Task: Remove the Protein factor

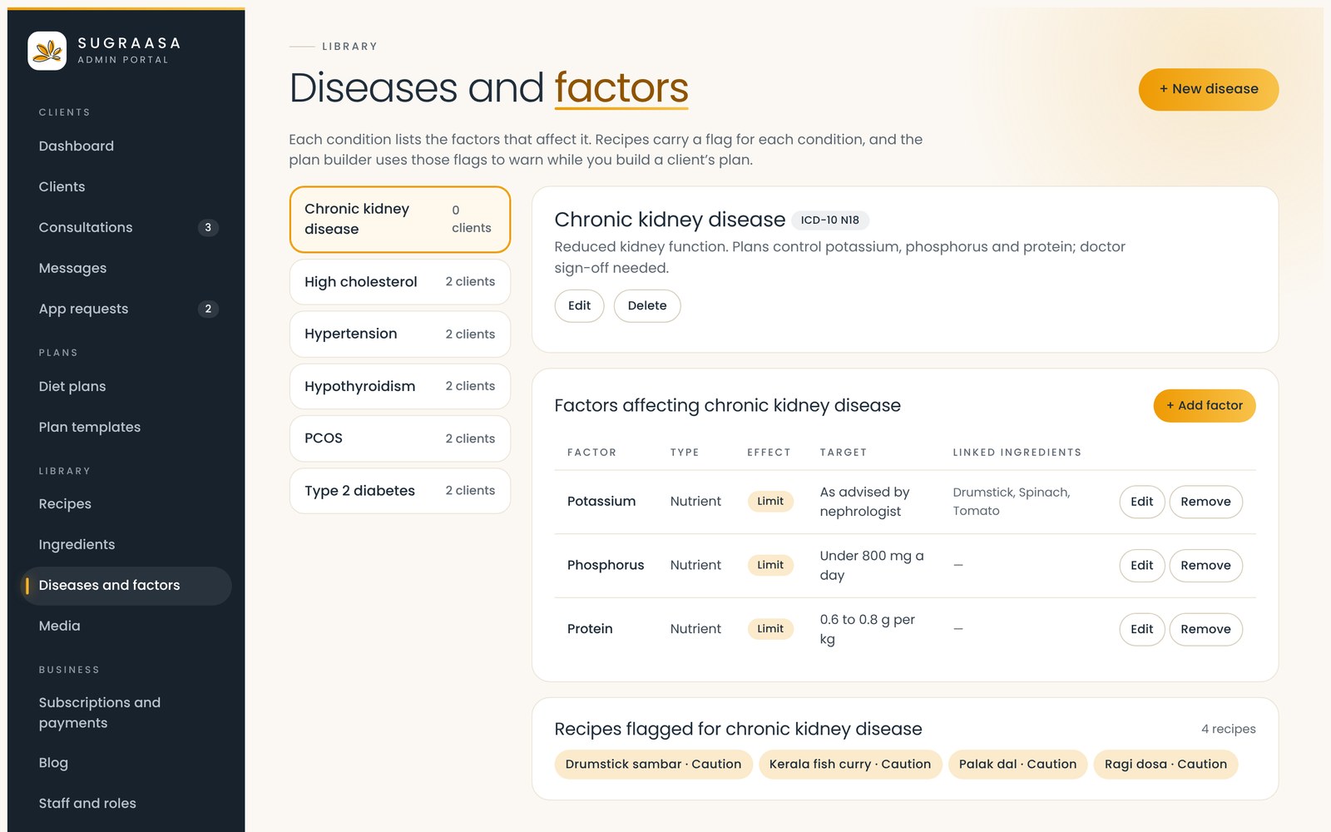Action: pos(1205,629)
